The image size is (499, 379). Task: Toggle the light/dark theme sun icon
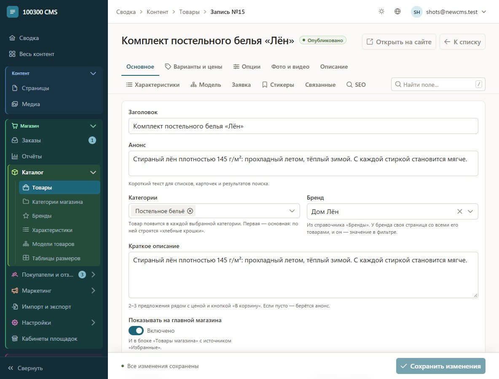click(381, 11)
